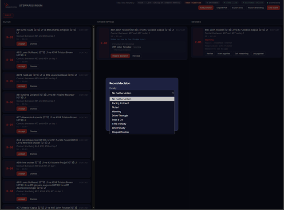The image size is (284, 210).
Task: Click the Race Director role badge
Action: pyautogui.click(x=193, y=3)
